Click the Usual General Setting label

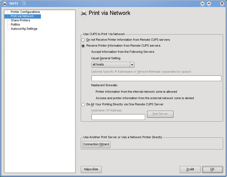tap(106, 58)
